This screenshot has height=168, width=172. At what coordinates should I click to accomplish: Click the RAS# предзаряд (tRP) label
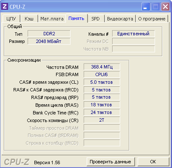pos(55,97)
